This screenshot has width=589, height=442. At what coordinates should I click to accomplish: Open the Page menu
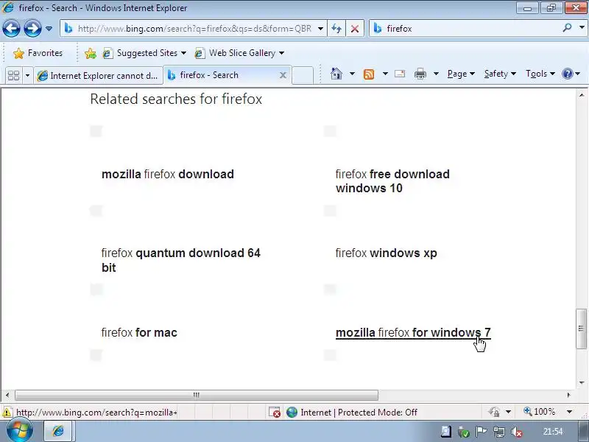461,74
